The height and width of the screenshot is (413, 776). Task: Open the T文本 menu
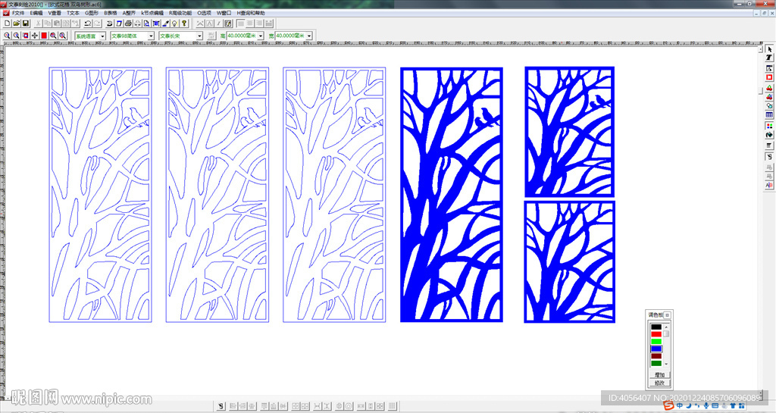[73, 13]
